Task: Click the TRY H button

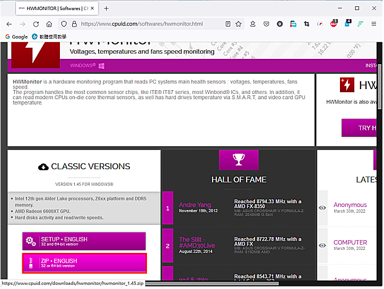Action: point(359,128)
